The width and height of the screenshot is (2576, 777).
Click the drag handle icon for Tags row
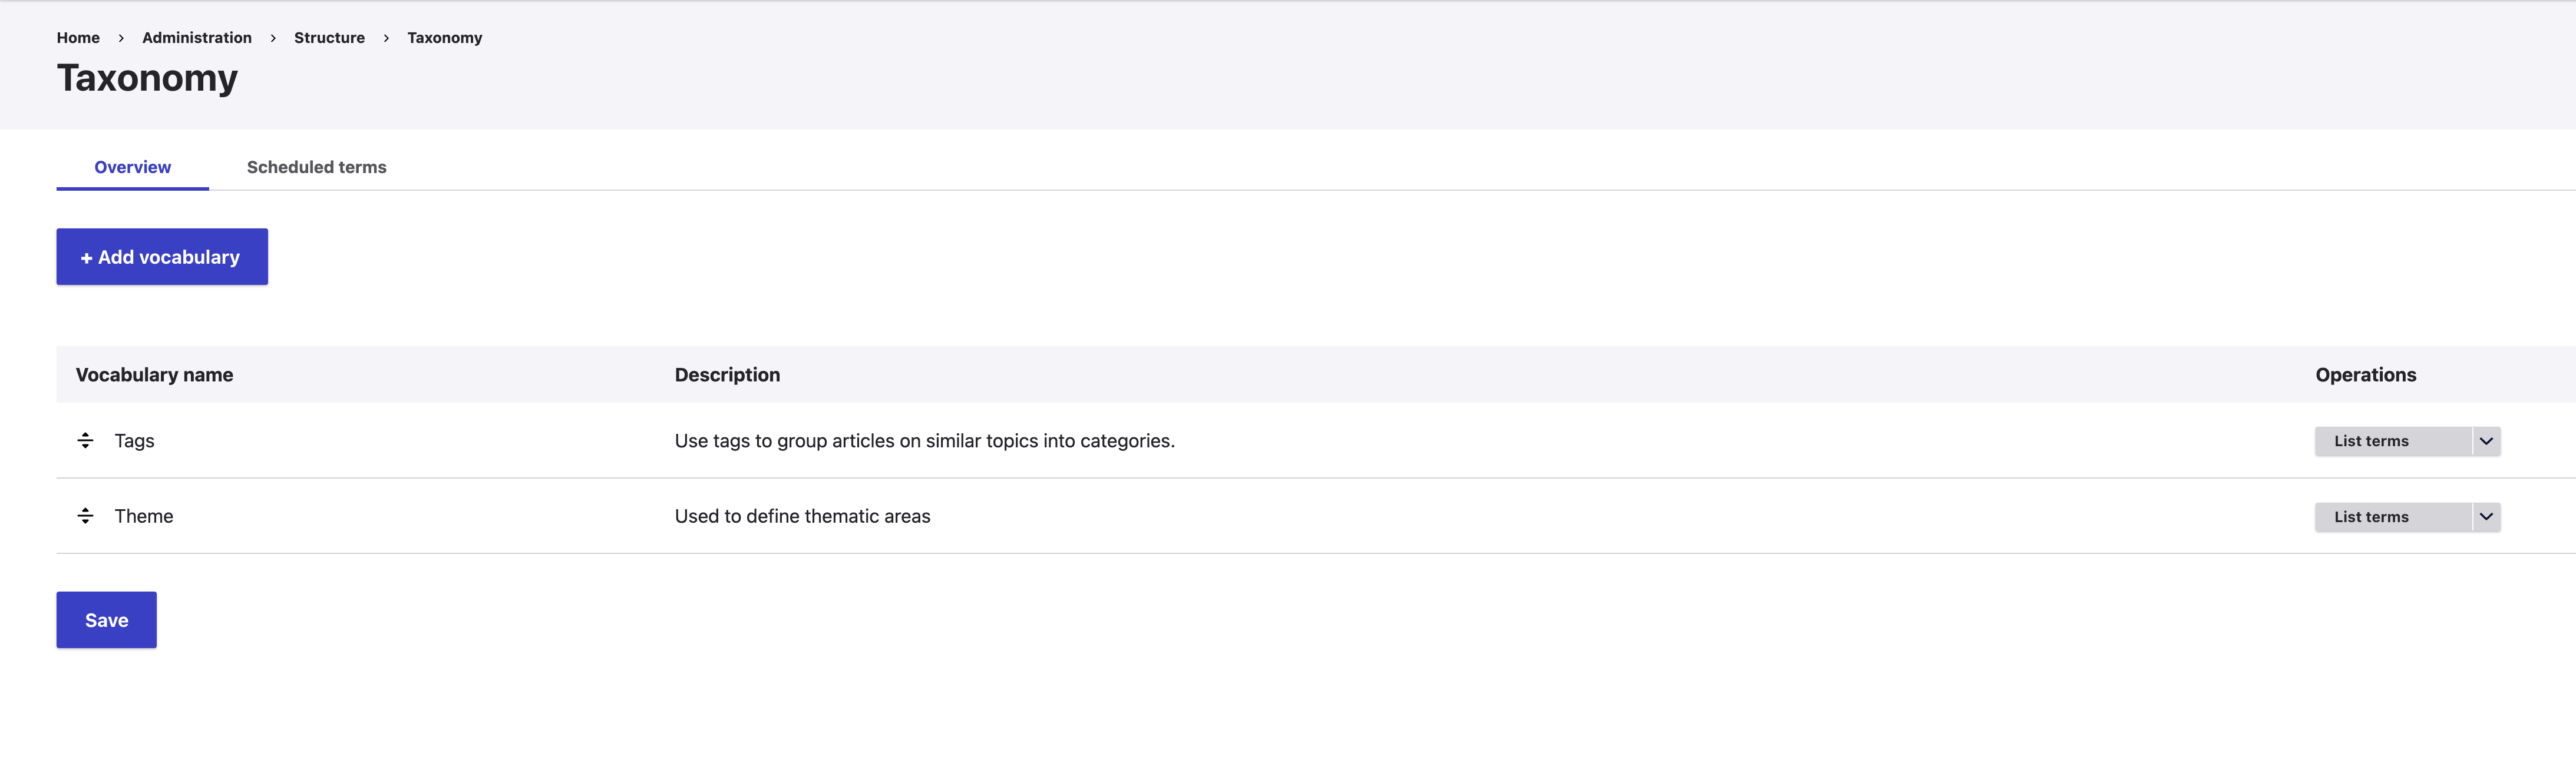click(x=85, y=440)
